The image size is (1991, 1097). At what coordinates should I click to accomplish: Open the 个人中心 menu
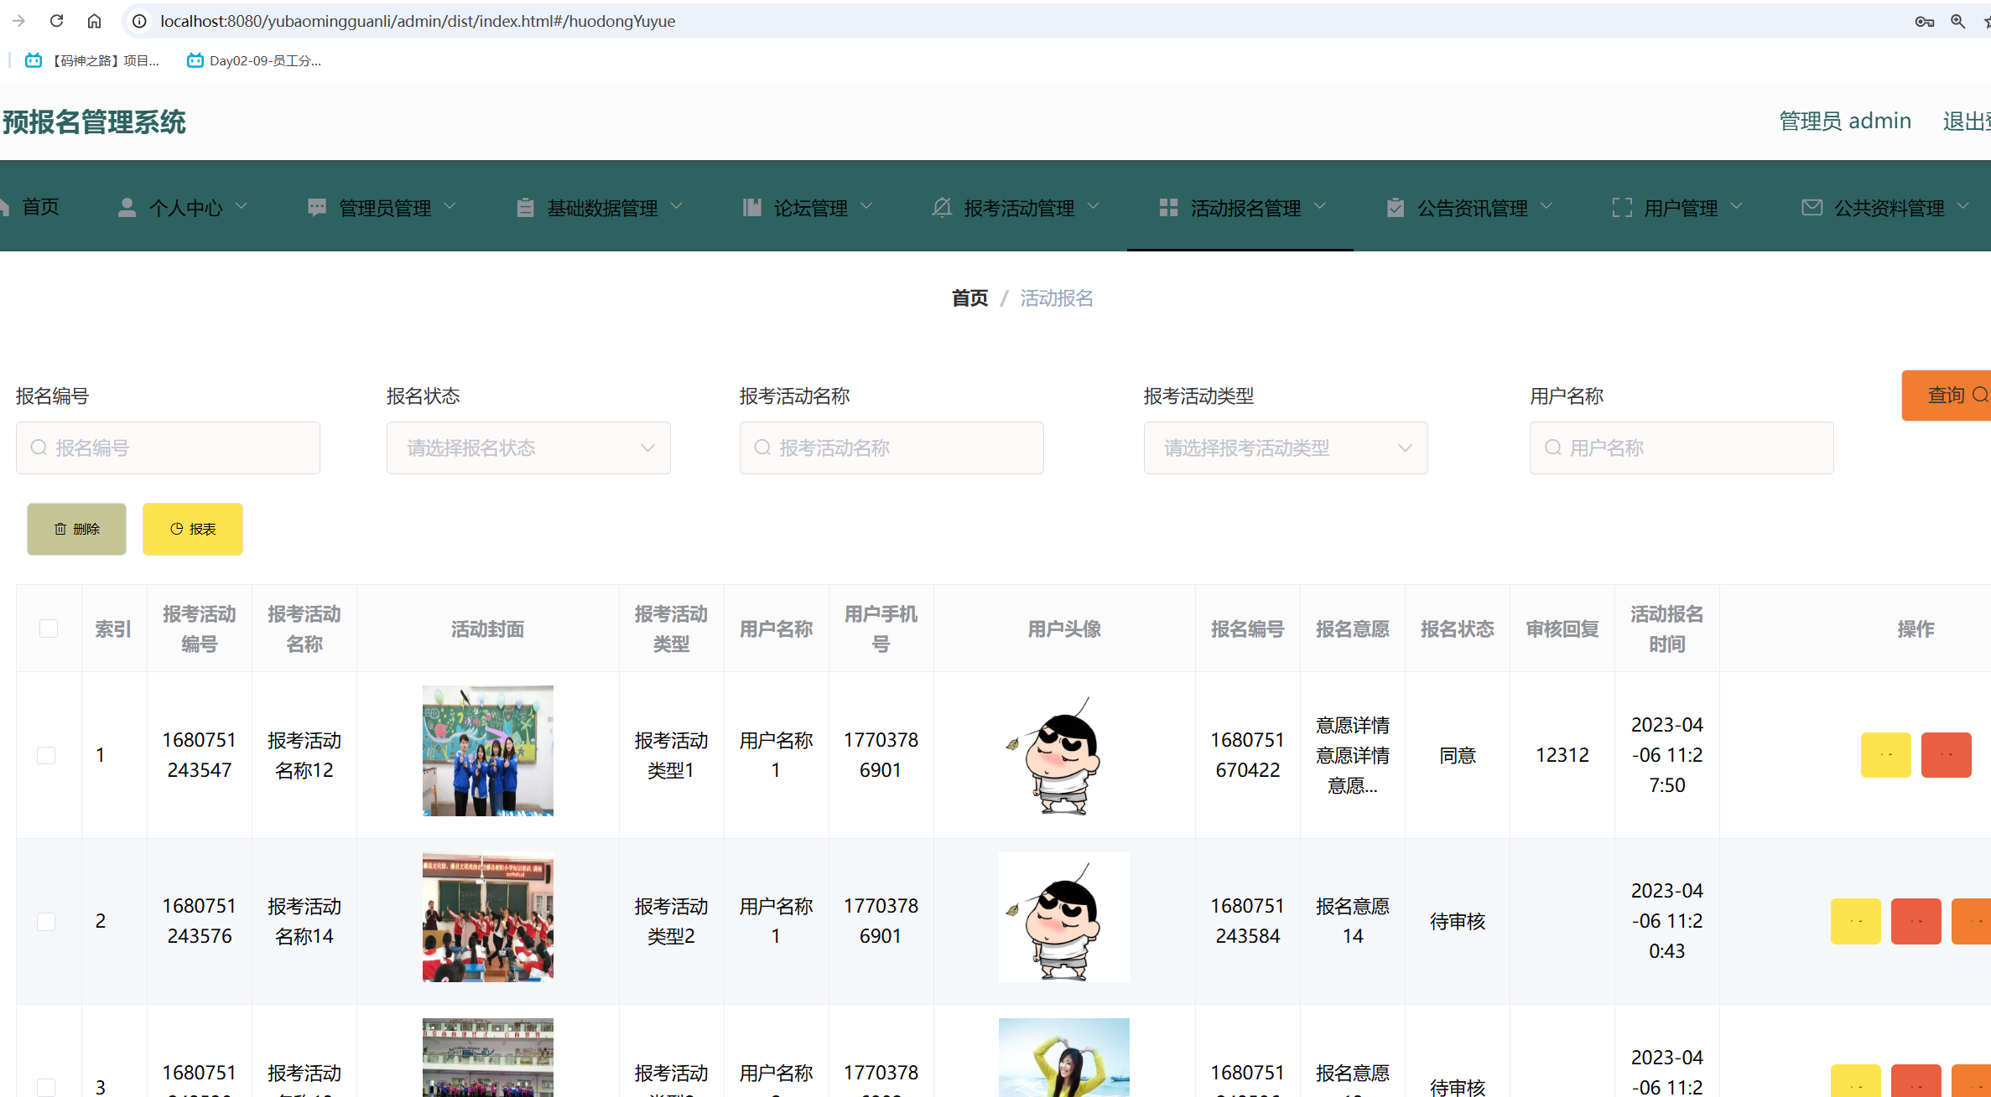[x=182, y=206]
